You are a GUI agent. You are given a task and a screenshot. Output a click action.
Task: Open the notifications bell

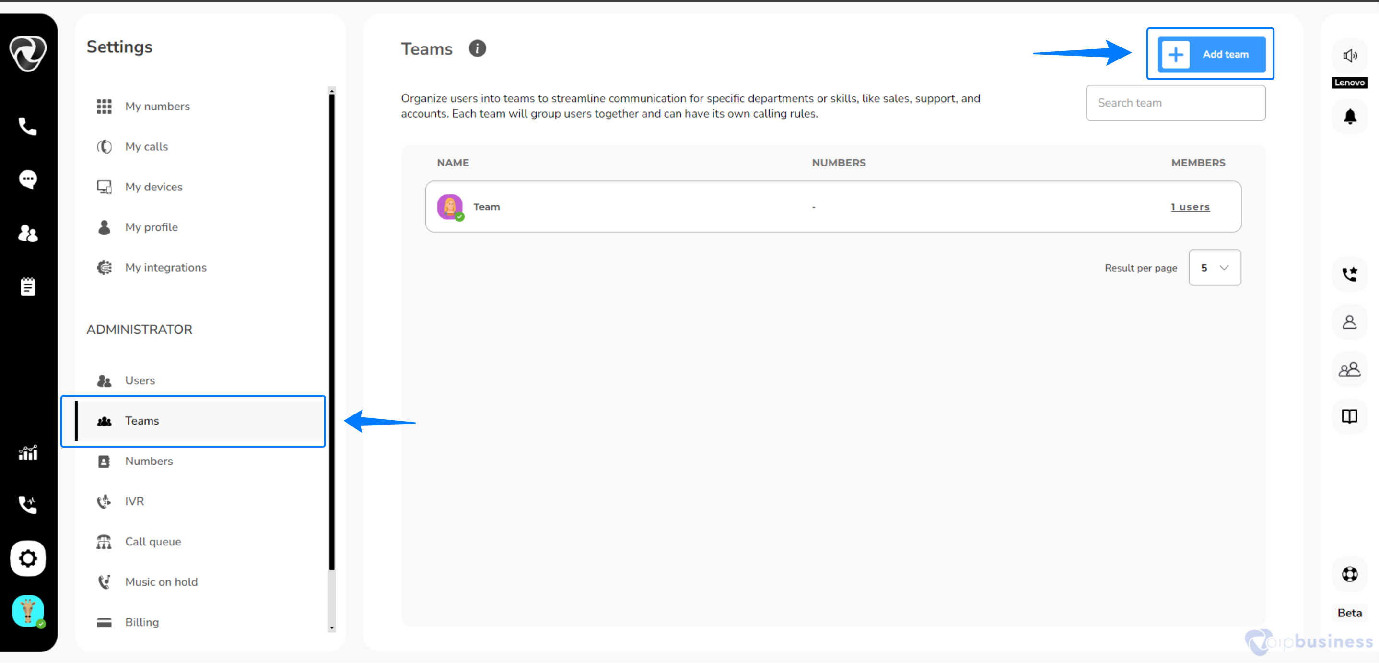click(x=1350, y=117)
